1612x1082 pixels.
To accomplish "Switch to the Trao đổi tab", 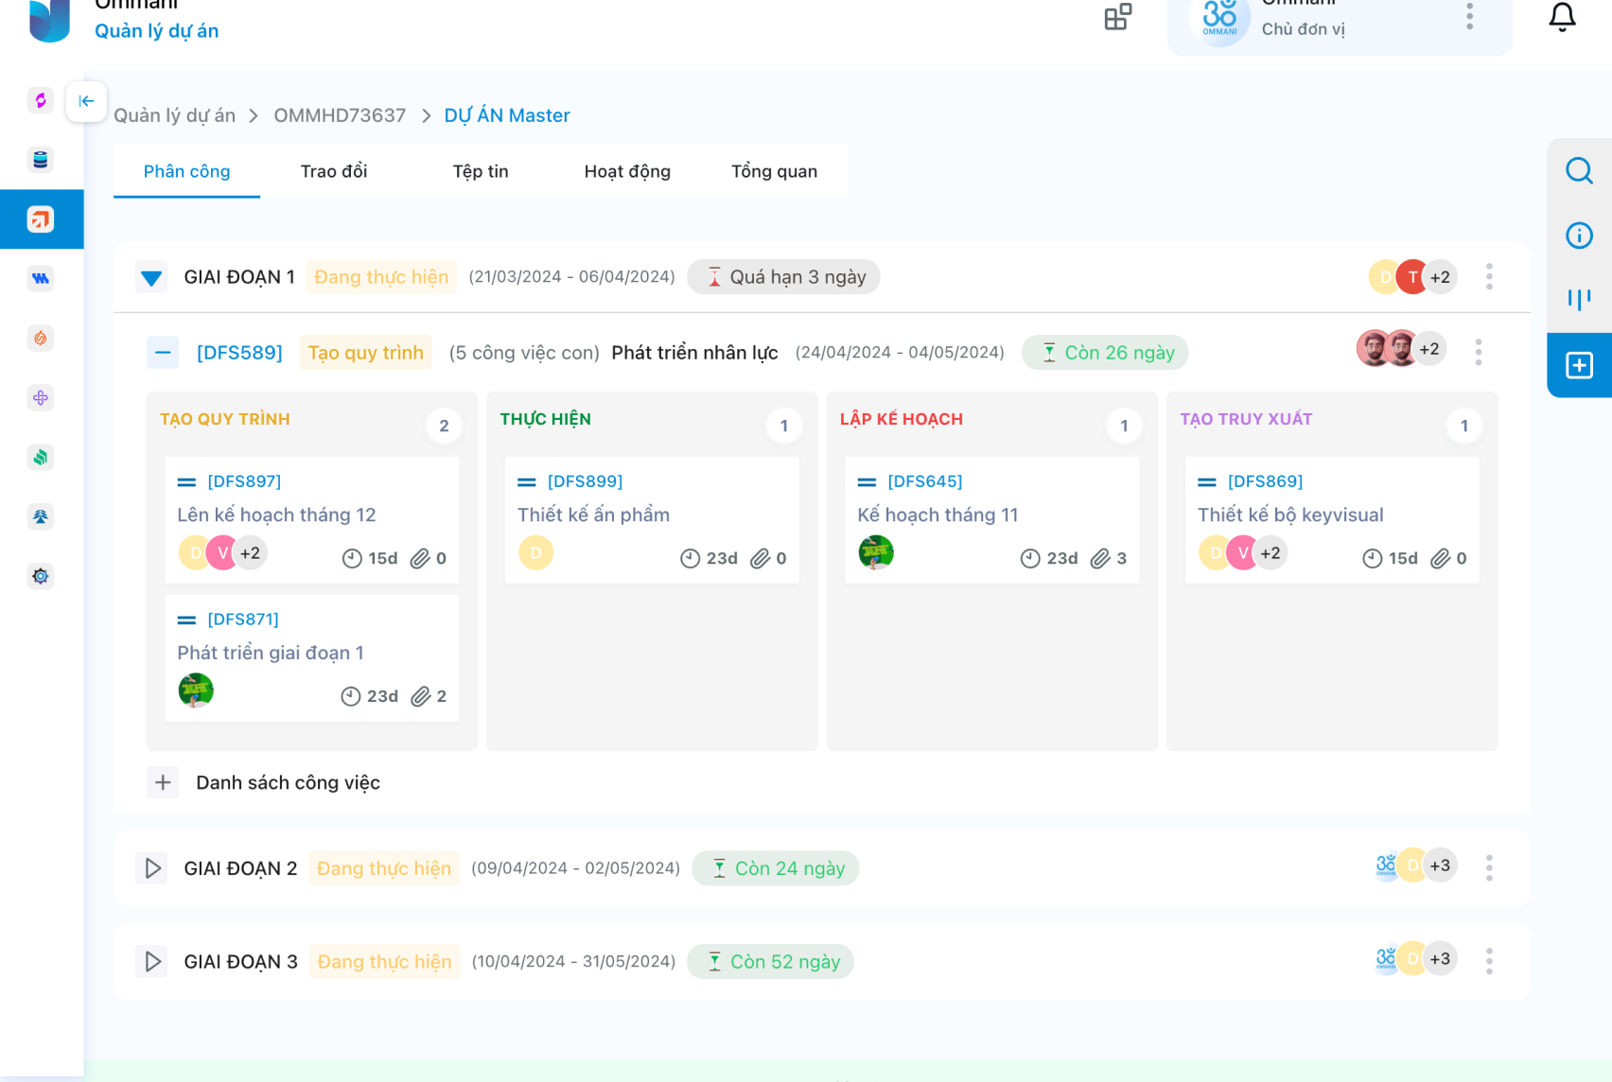I will pyautogui.click(x=334, y=171).
